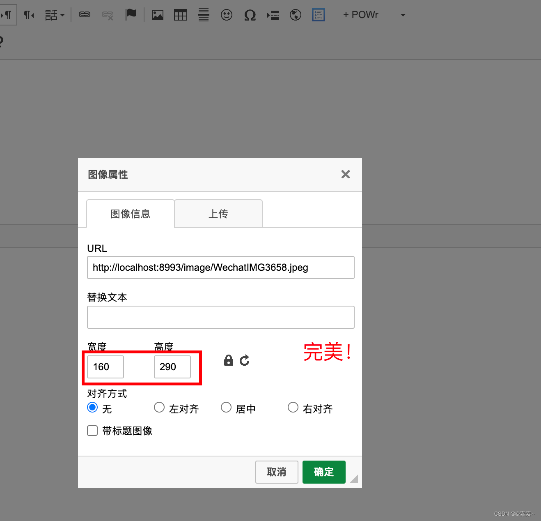Insert a link with the chain icon

pyautogui.click(x=85, y=15)
